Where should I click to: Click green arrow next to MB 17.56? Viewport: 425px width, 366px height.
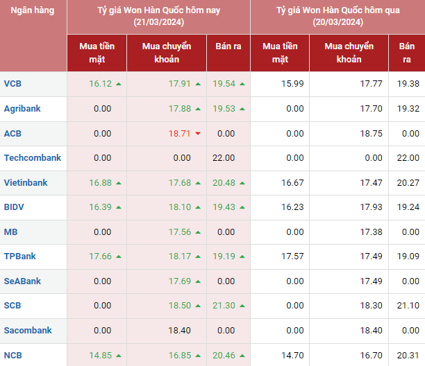pyautogui.click(x=198, y=232)
